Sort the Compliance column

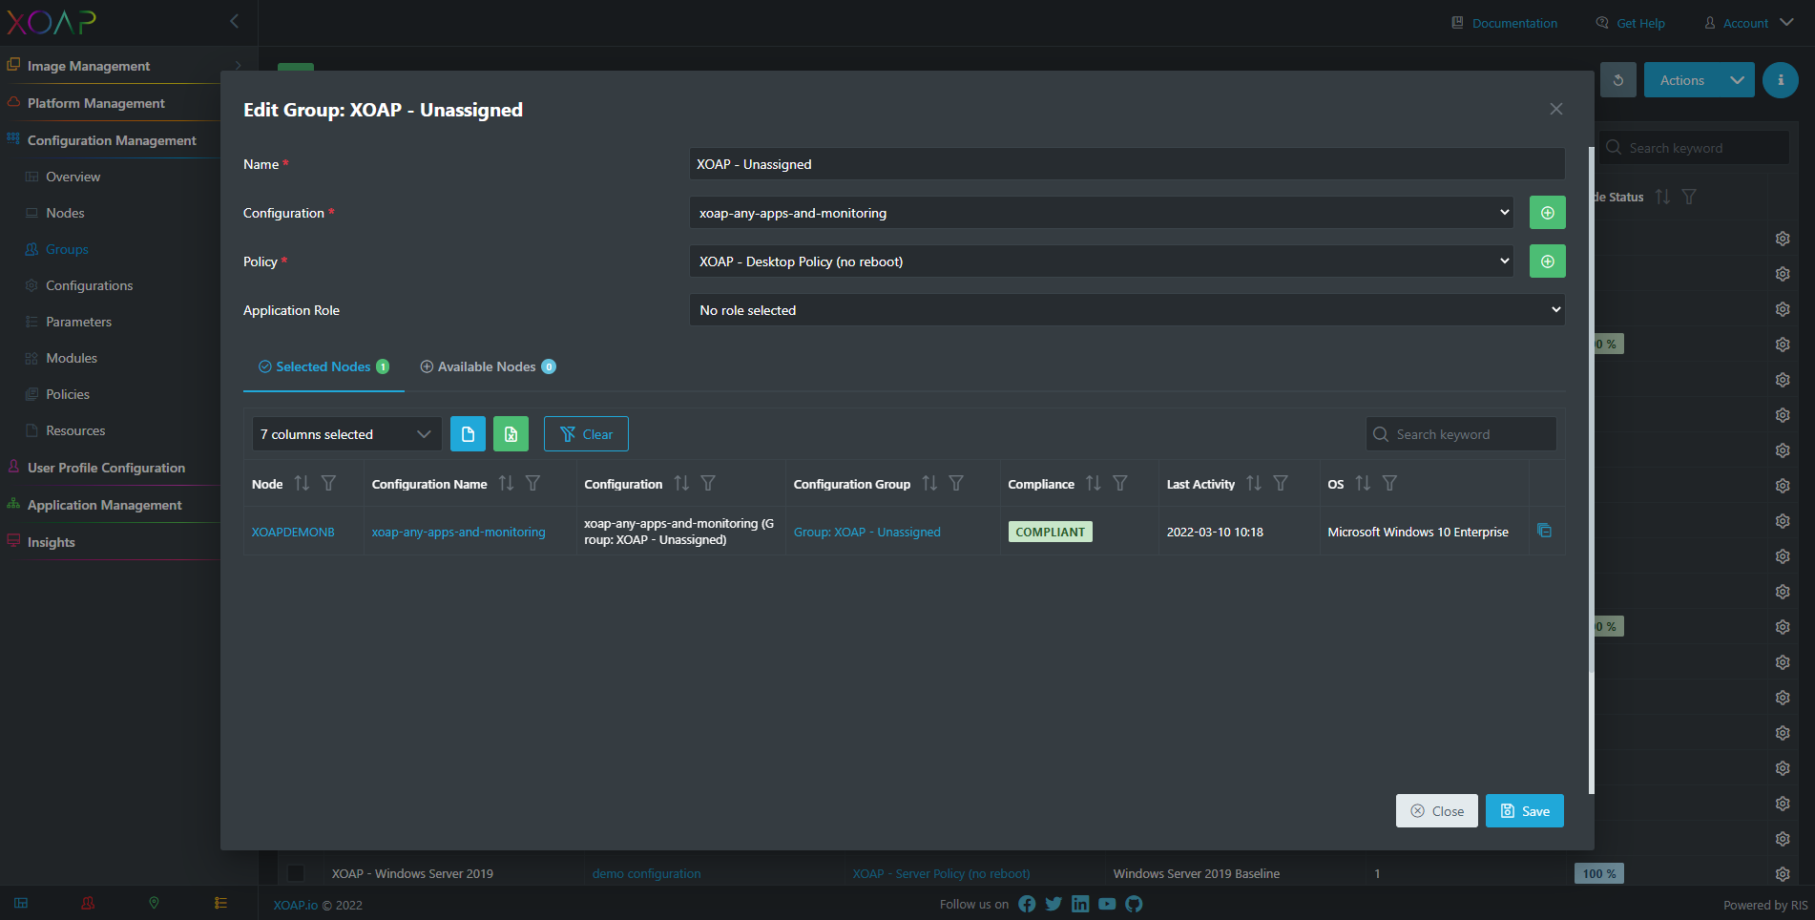tap(1094, 484)
